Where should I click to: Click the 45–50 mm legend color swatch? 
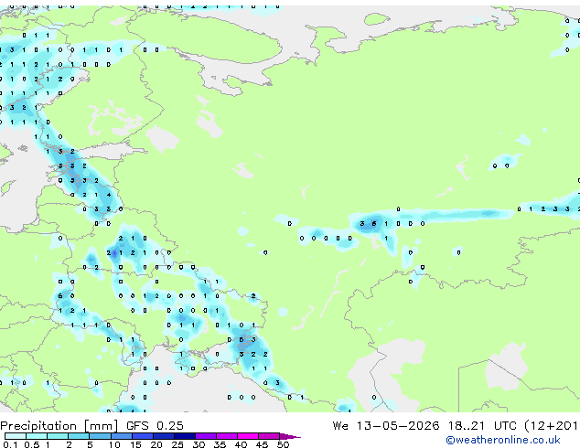point(269,436)
